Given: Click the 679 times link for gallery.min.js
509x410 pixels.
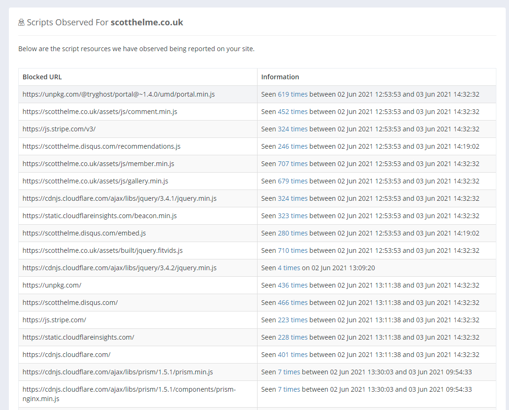Looking at the screenshot, I should (292, 181).
